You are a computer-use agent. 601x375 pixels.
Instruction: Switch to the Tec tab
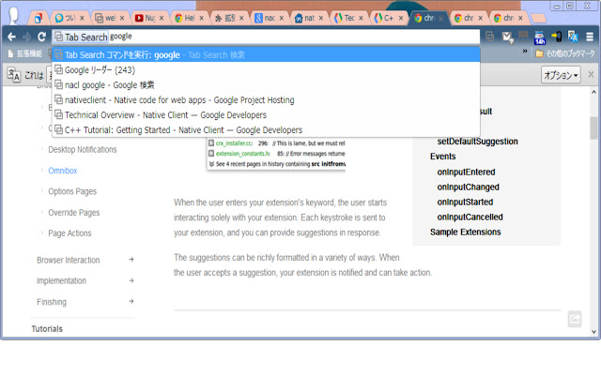[348, 18]
